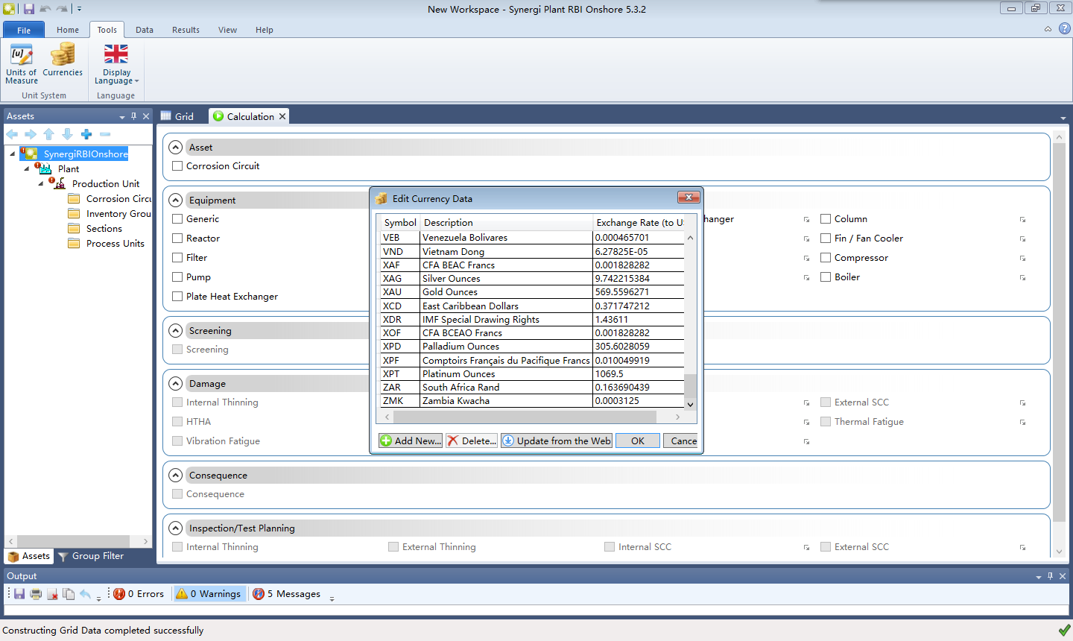Click the green check status icon
The image size is (1073, 641).
pos(1064,631)
